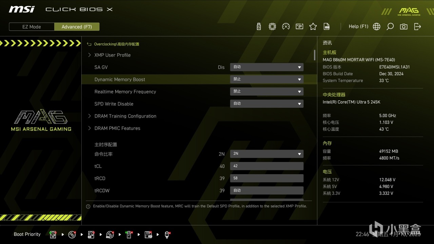Click the memory capacity value '49152 MB'
Screen dimensions: 434x244
(x=389, y=151)
